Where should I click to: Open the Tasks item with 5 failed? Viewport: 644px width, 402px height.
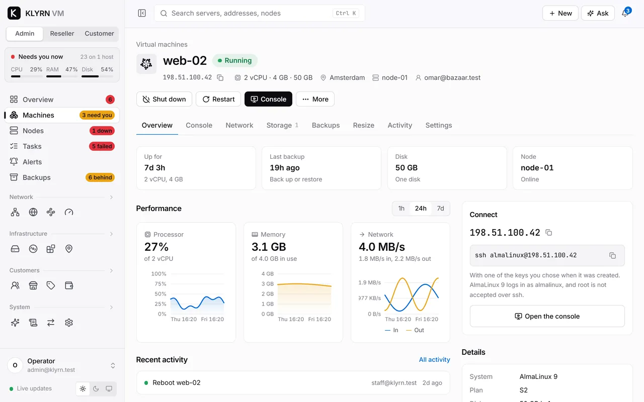(62, 146)
